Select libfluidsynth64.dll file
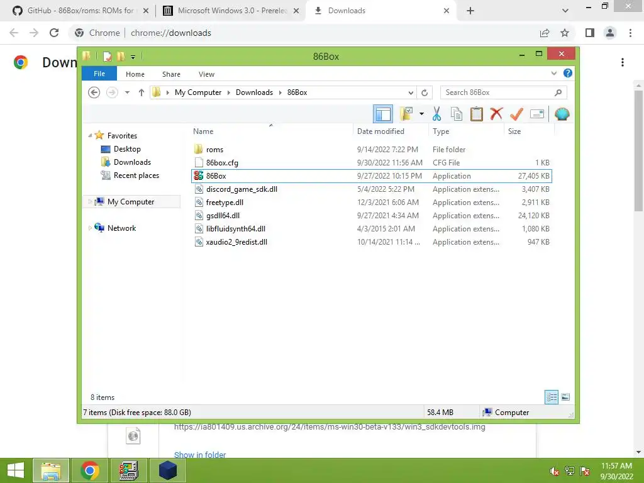This screenshot has width=644, height=483. pos(372,228)
